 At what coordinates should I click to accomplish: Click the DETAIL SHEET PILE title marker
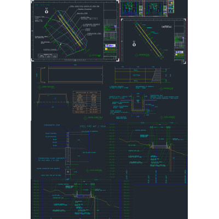click(85, 118)
